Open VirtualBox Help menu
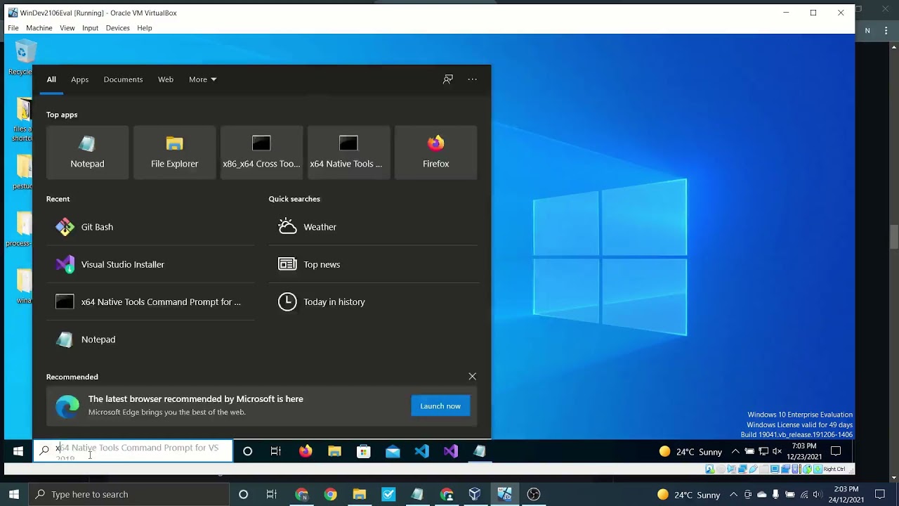 click(145, 28)
